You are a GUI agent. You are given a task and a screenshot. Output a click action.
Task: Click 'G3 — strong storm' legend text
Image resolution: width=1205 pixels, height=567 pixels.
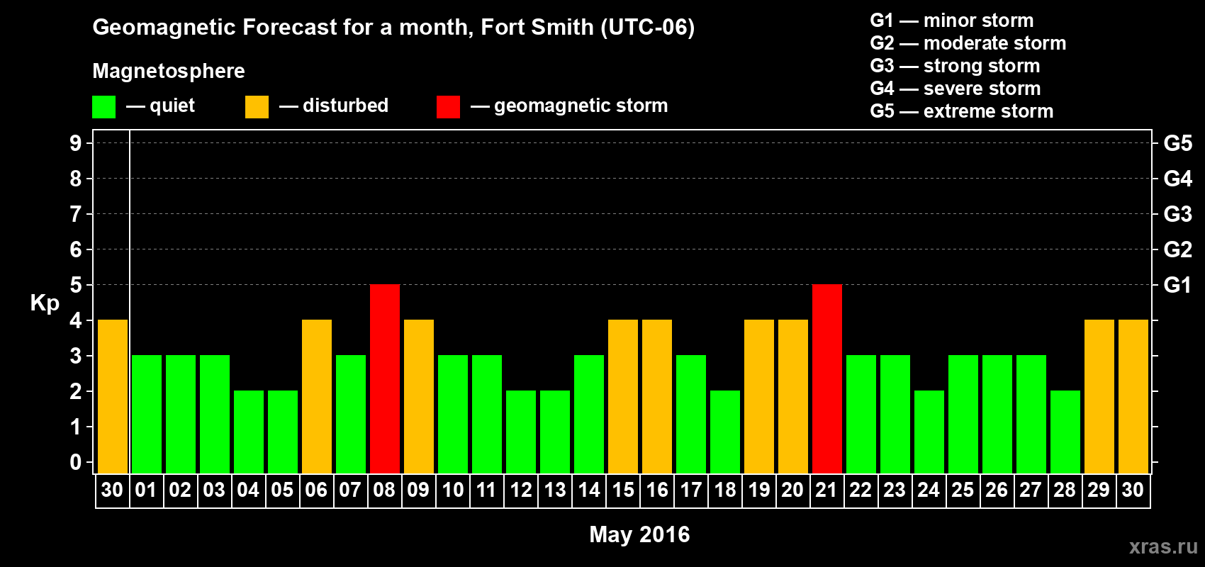[x=955, y=66]
